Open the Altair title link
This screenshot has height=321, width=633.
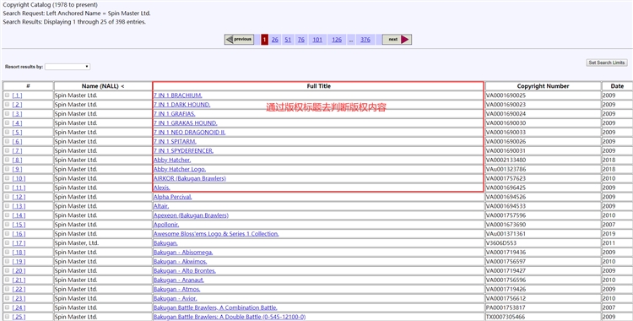click(x=161, y=206)
